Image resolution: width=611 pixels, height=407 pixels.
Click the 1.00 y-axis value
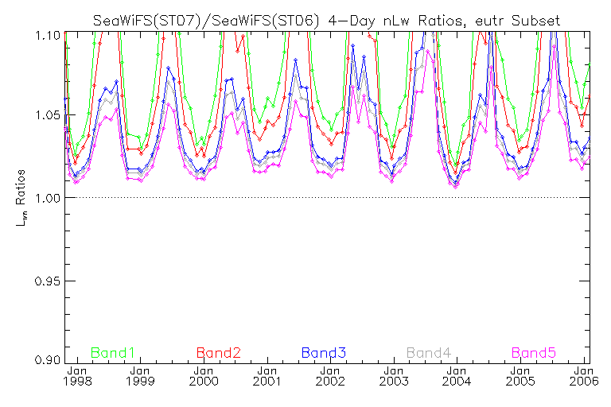click(x=48, y=198)
